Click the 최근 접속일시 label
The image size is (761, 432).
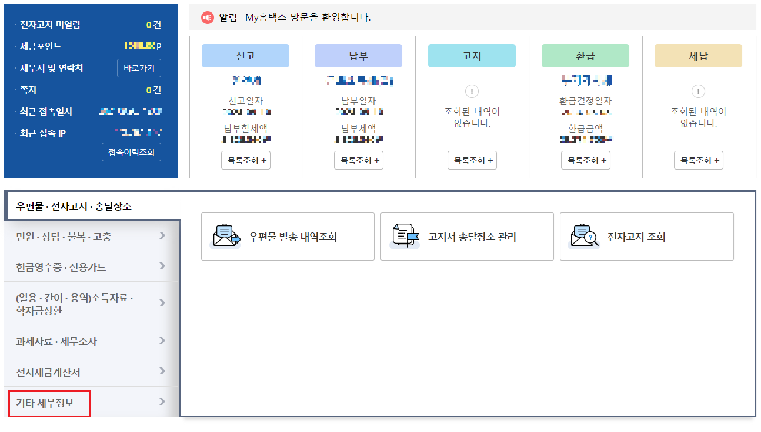tap(46, 112)
